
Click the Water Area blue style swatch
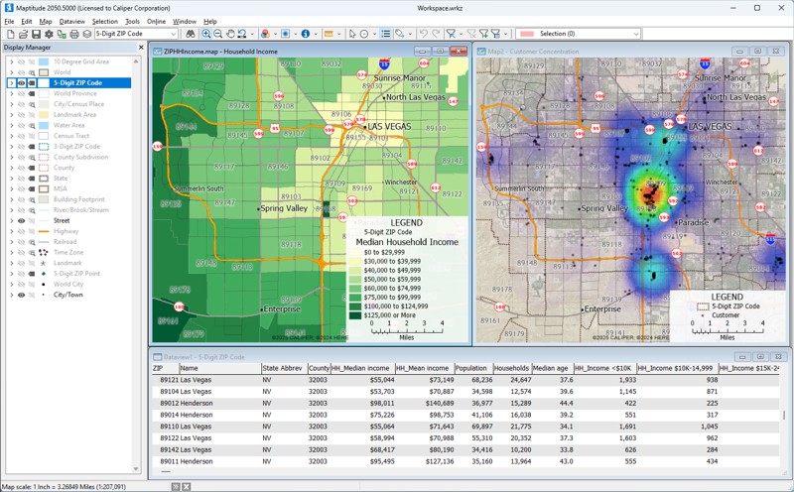tap(44, 126)
